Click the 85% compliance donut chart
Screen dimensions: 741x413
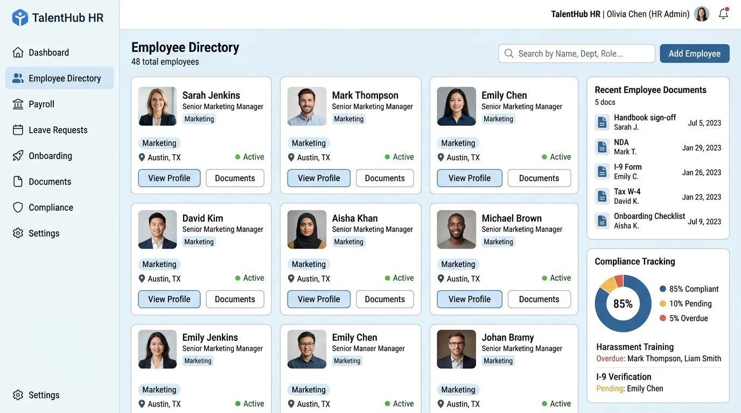623,304
